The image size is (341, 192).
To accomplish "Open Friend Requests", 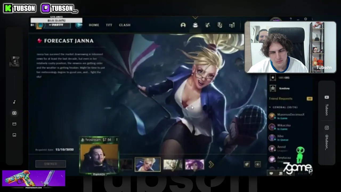I will 281,99.
